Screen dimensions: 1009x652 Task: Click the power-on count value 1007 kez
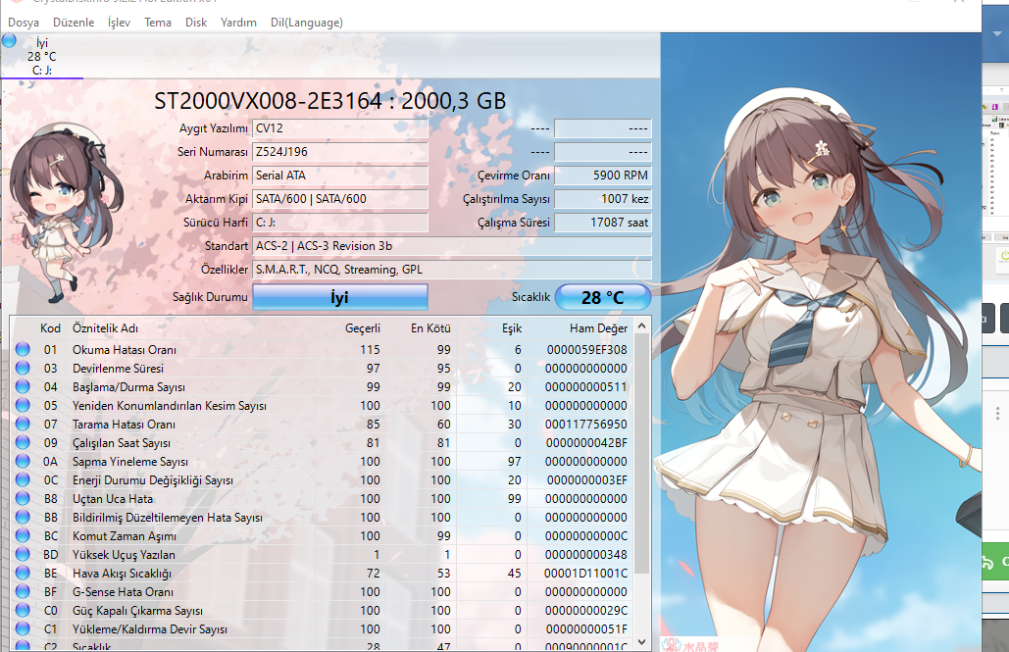(603, 199)
